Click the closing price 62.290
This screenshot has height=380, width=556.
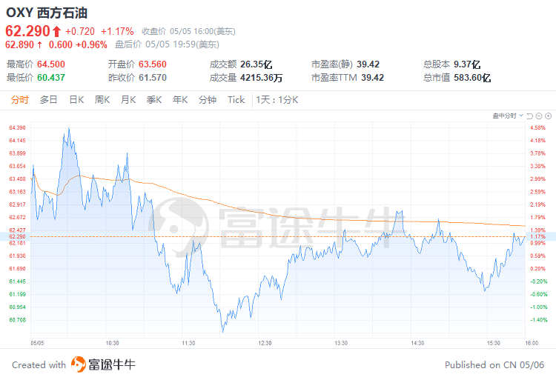coord(27,31)
